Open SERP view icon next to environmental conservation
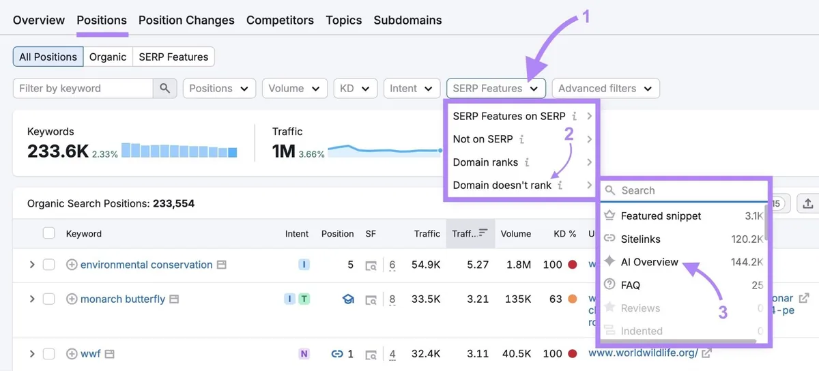This screenshot has height=371, width=819. pos(221,265)
